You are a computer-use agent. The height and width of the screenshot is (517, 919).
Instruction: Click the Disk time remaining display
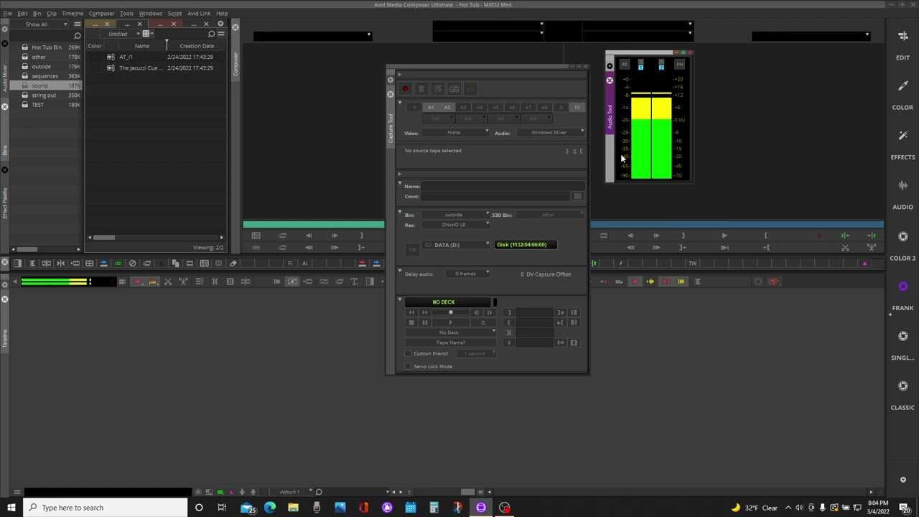coord(525,245)
